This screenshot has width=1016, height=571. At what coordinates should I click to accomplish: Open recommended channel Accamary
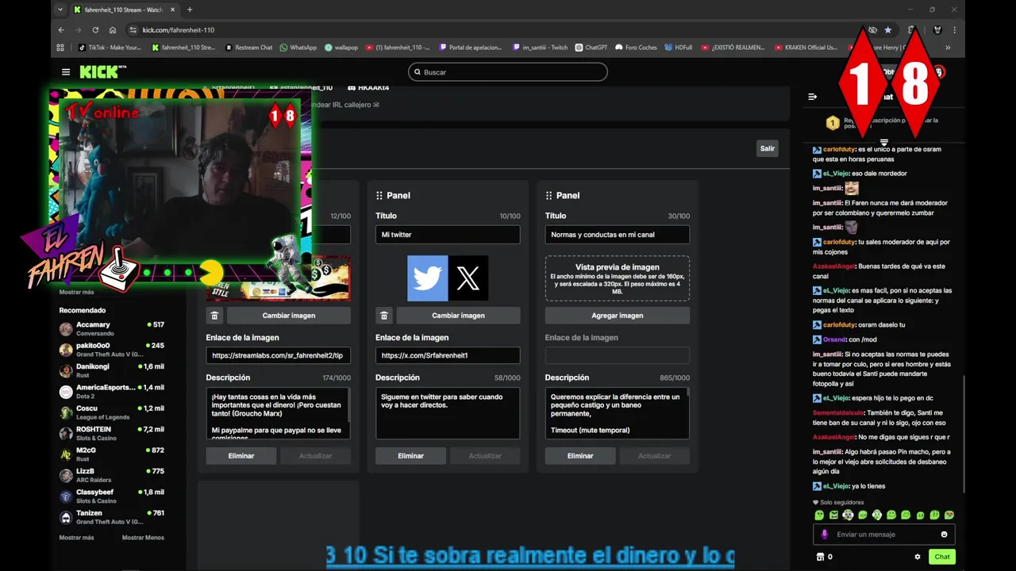111,328
